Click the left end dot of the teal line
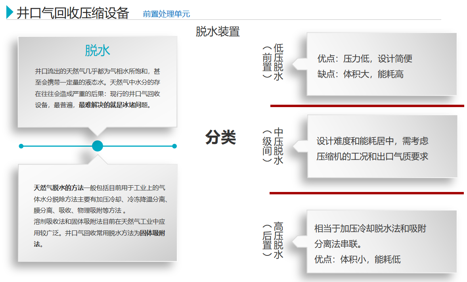 tap(21, 146)
